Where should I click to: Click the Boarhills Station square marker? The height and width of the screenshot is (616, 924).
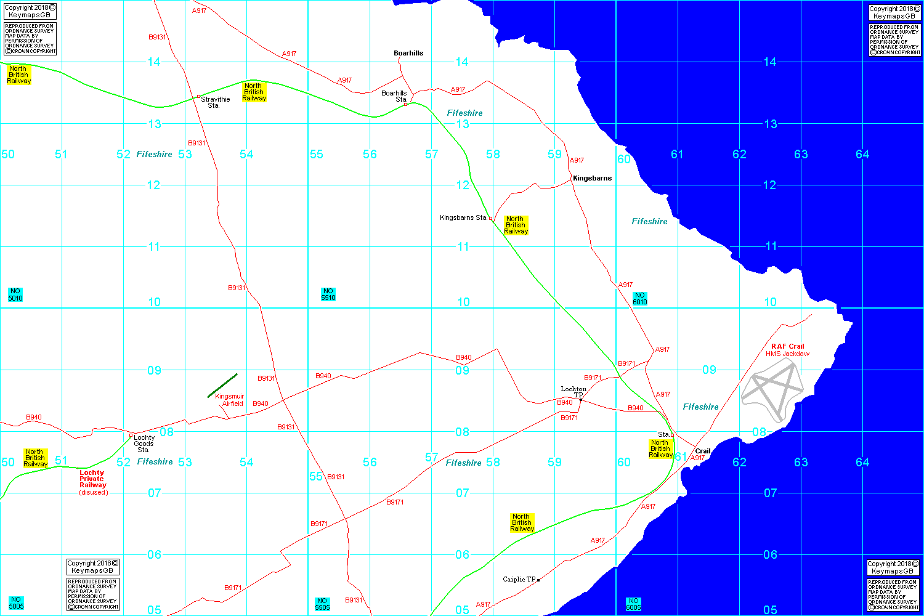coord(405,104)
